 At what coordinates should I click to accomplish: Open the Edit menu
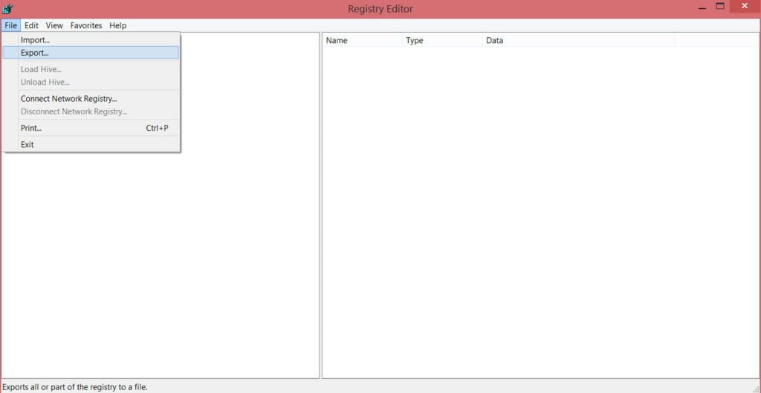tap(31, 25)
